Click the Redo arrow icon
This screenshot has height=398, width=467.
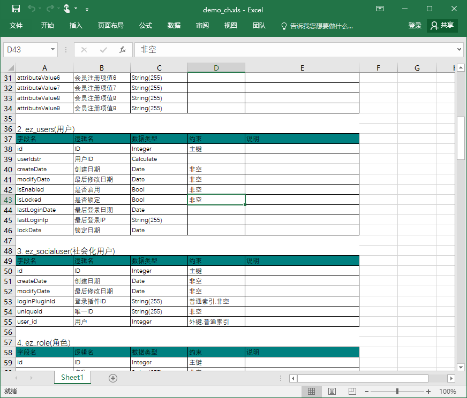point(50,9)
